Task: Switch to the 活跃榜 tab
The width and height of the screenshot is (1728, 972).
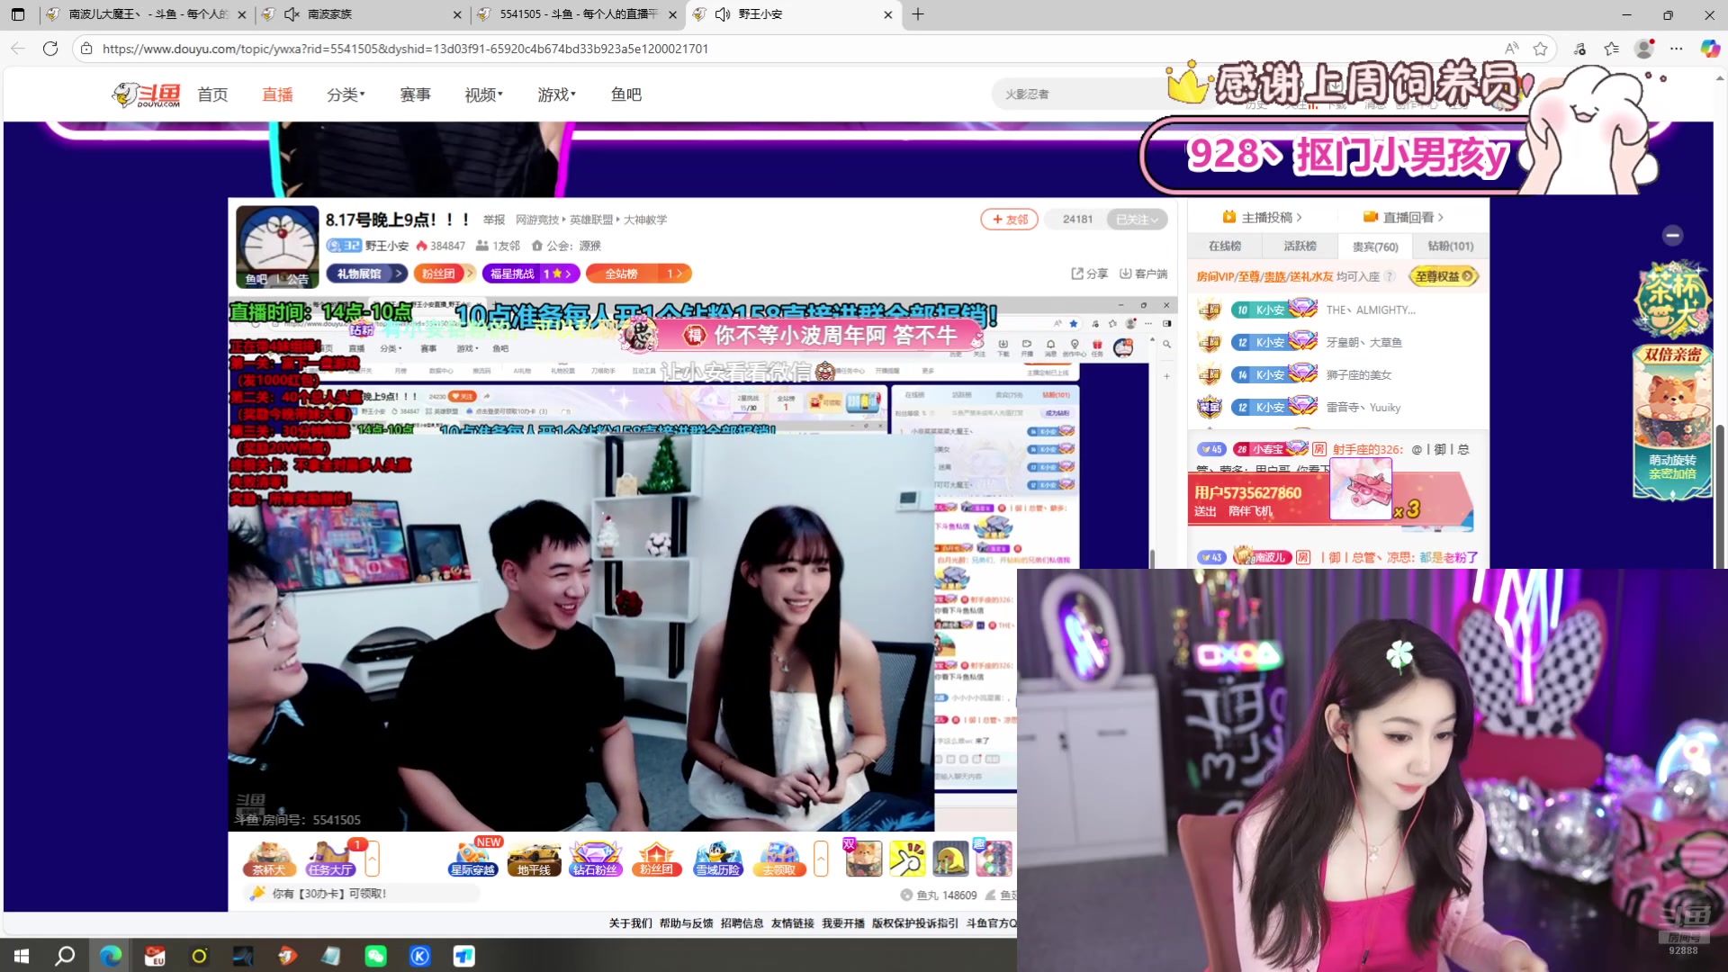Action: click(1300, 247)
